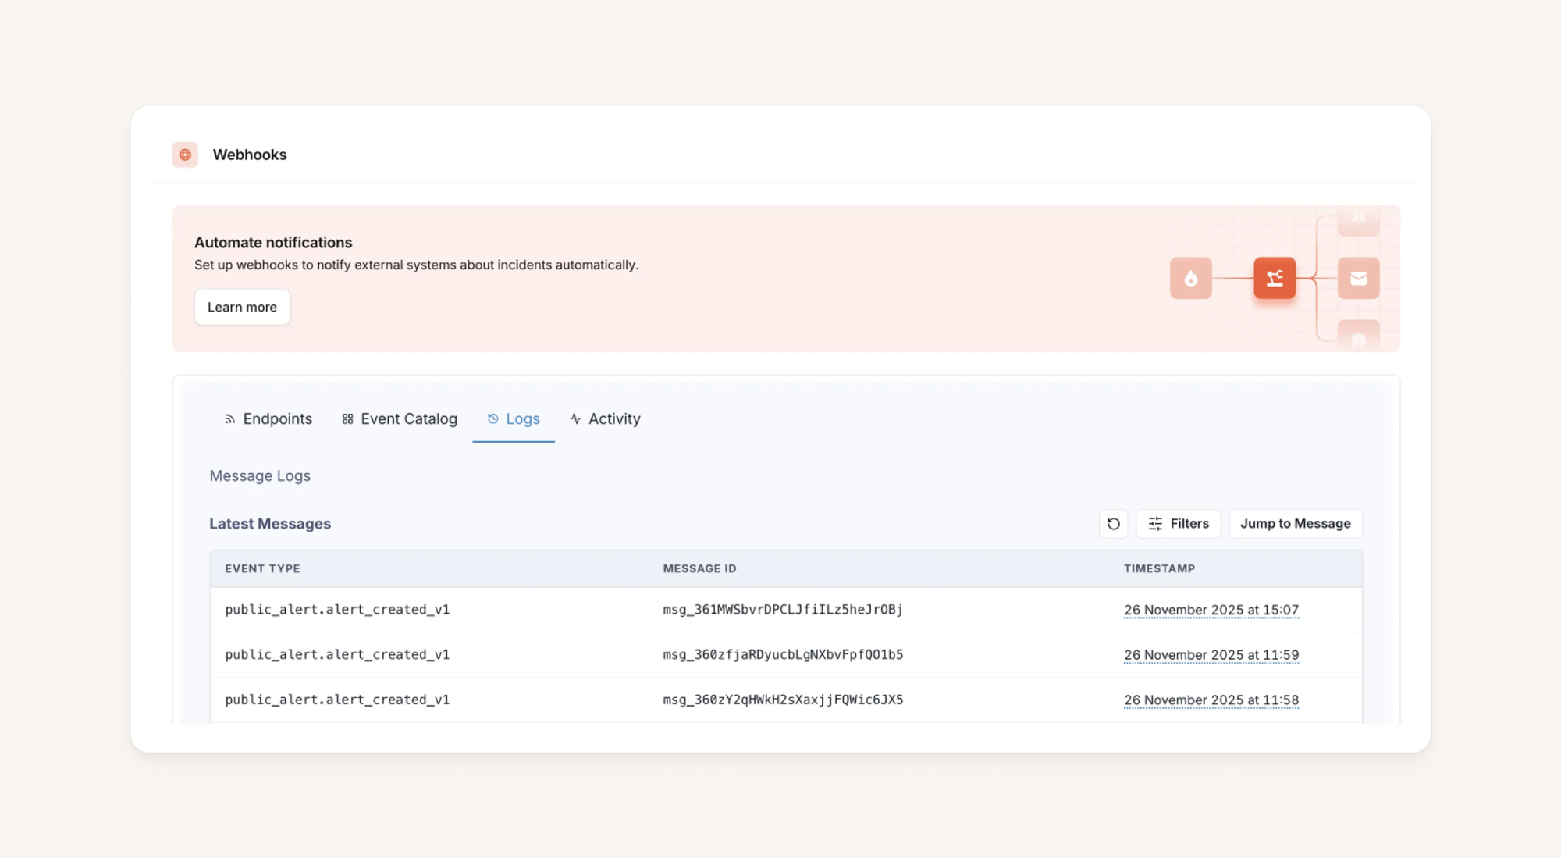The width and height of the screenshot is (1561, 858).
Task: Click the flame icon in banner illustration
Action: [1190, 279]
